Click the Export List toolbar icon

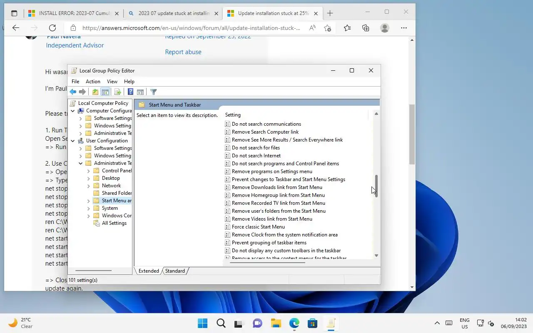pyautogui.click(x=117, y=92)
